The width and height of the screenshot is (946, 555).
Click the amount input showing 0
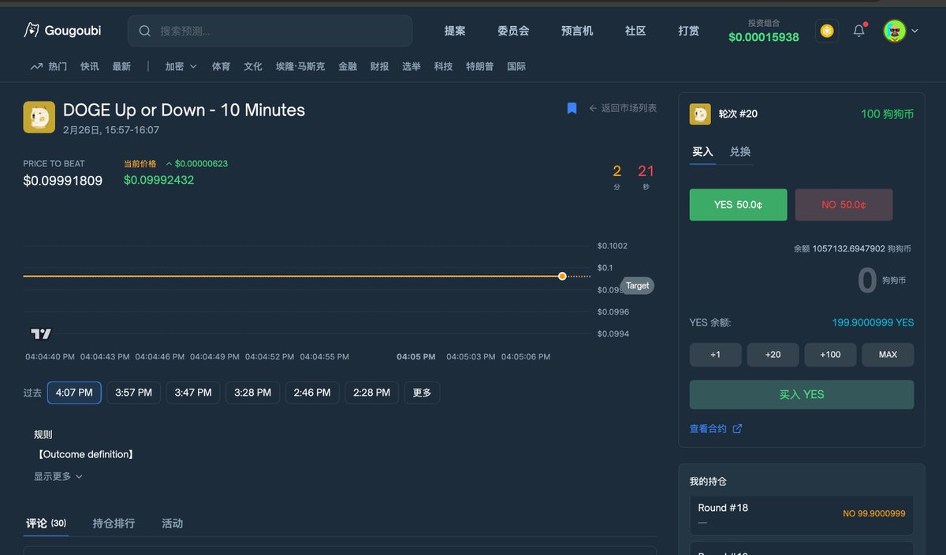click(867, 281)
